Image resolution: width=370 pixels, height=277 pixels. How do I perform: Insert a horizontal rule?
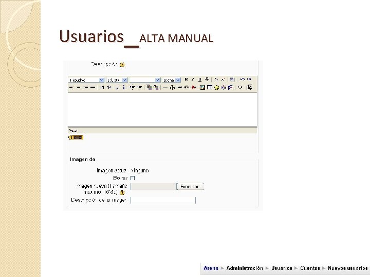tap(165, 88)
